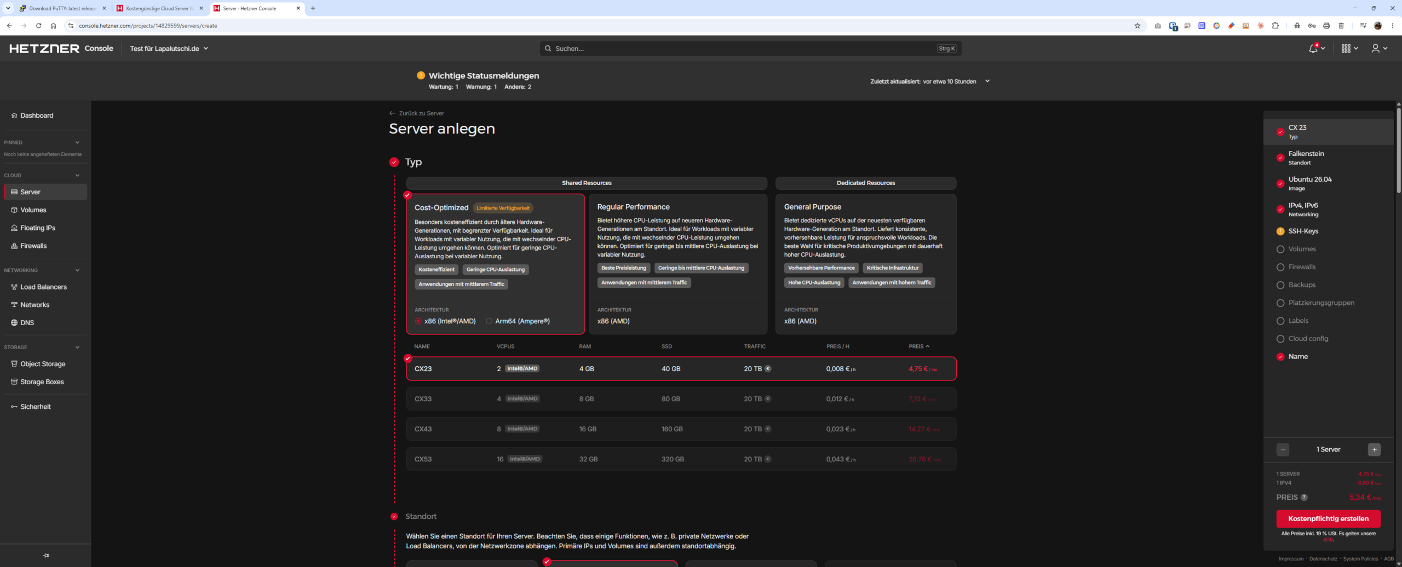Choose the Regular Performance card
Screen dimensions: 1402x567
pyautogui.click(x=678, y=264)
